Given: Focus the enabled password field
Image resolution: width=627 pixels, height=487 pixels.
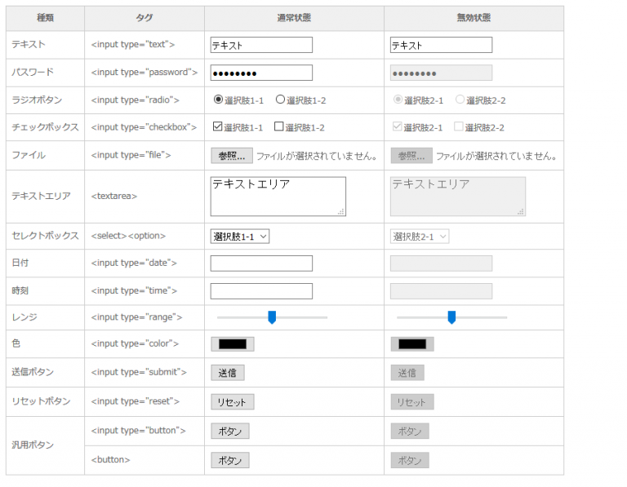Looking at the screenshot, I should pyautogui.click(x=261, y=73).
